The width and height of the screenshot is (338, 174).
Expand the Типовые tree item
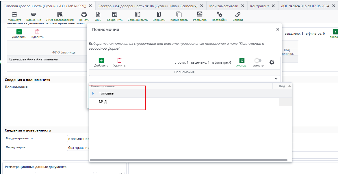(93, 93)
